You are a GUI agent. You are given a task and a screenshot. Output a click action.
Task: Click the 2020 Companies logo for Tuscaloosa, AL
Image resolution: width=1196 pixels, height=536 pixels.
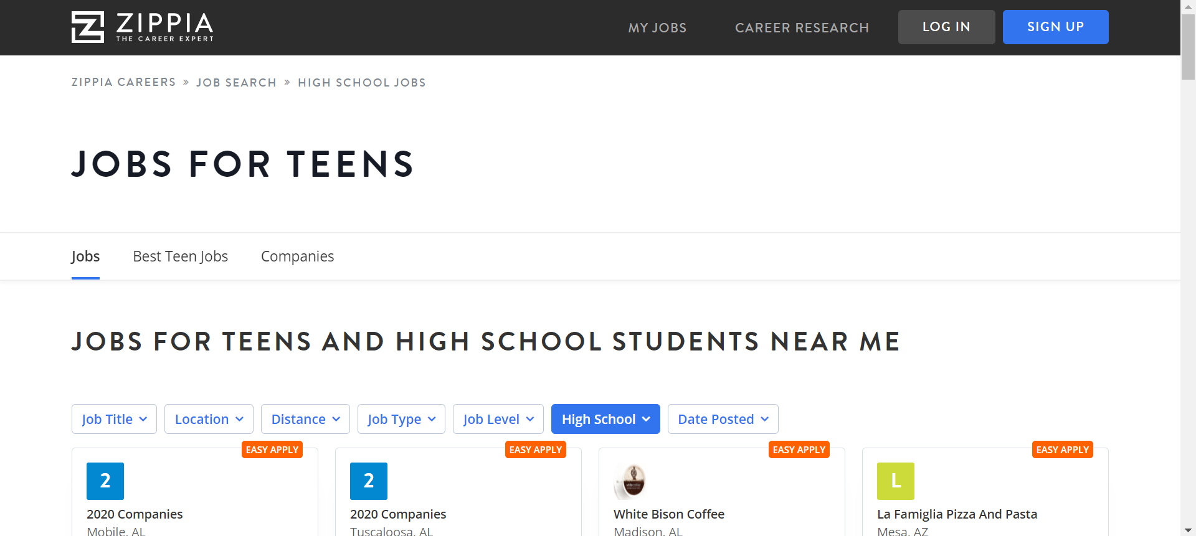tap(369, 481)
